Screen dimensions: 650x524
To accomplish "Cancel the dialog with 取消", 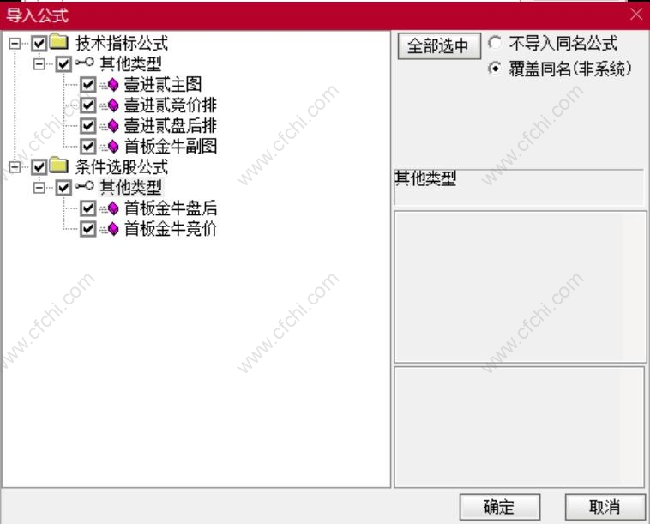I will (605, 507).
